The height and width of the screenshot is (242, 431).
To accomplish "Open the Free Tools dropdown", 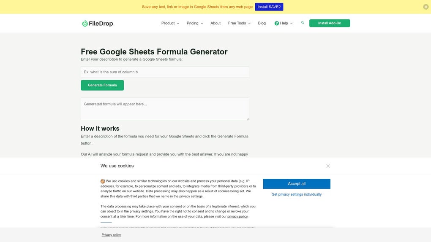I will click(239, 23).
